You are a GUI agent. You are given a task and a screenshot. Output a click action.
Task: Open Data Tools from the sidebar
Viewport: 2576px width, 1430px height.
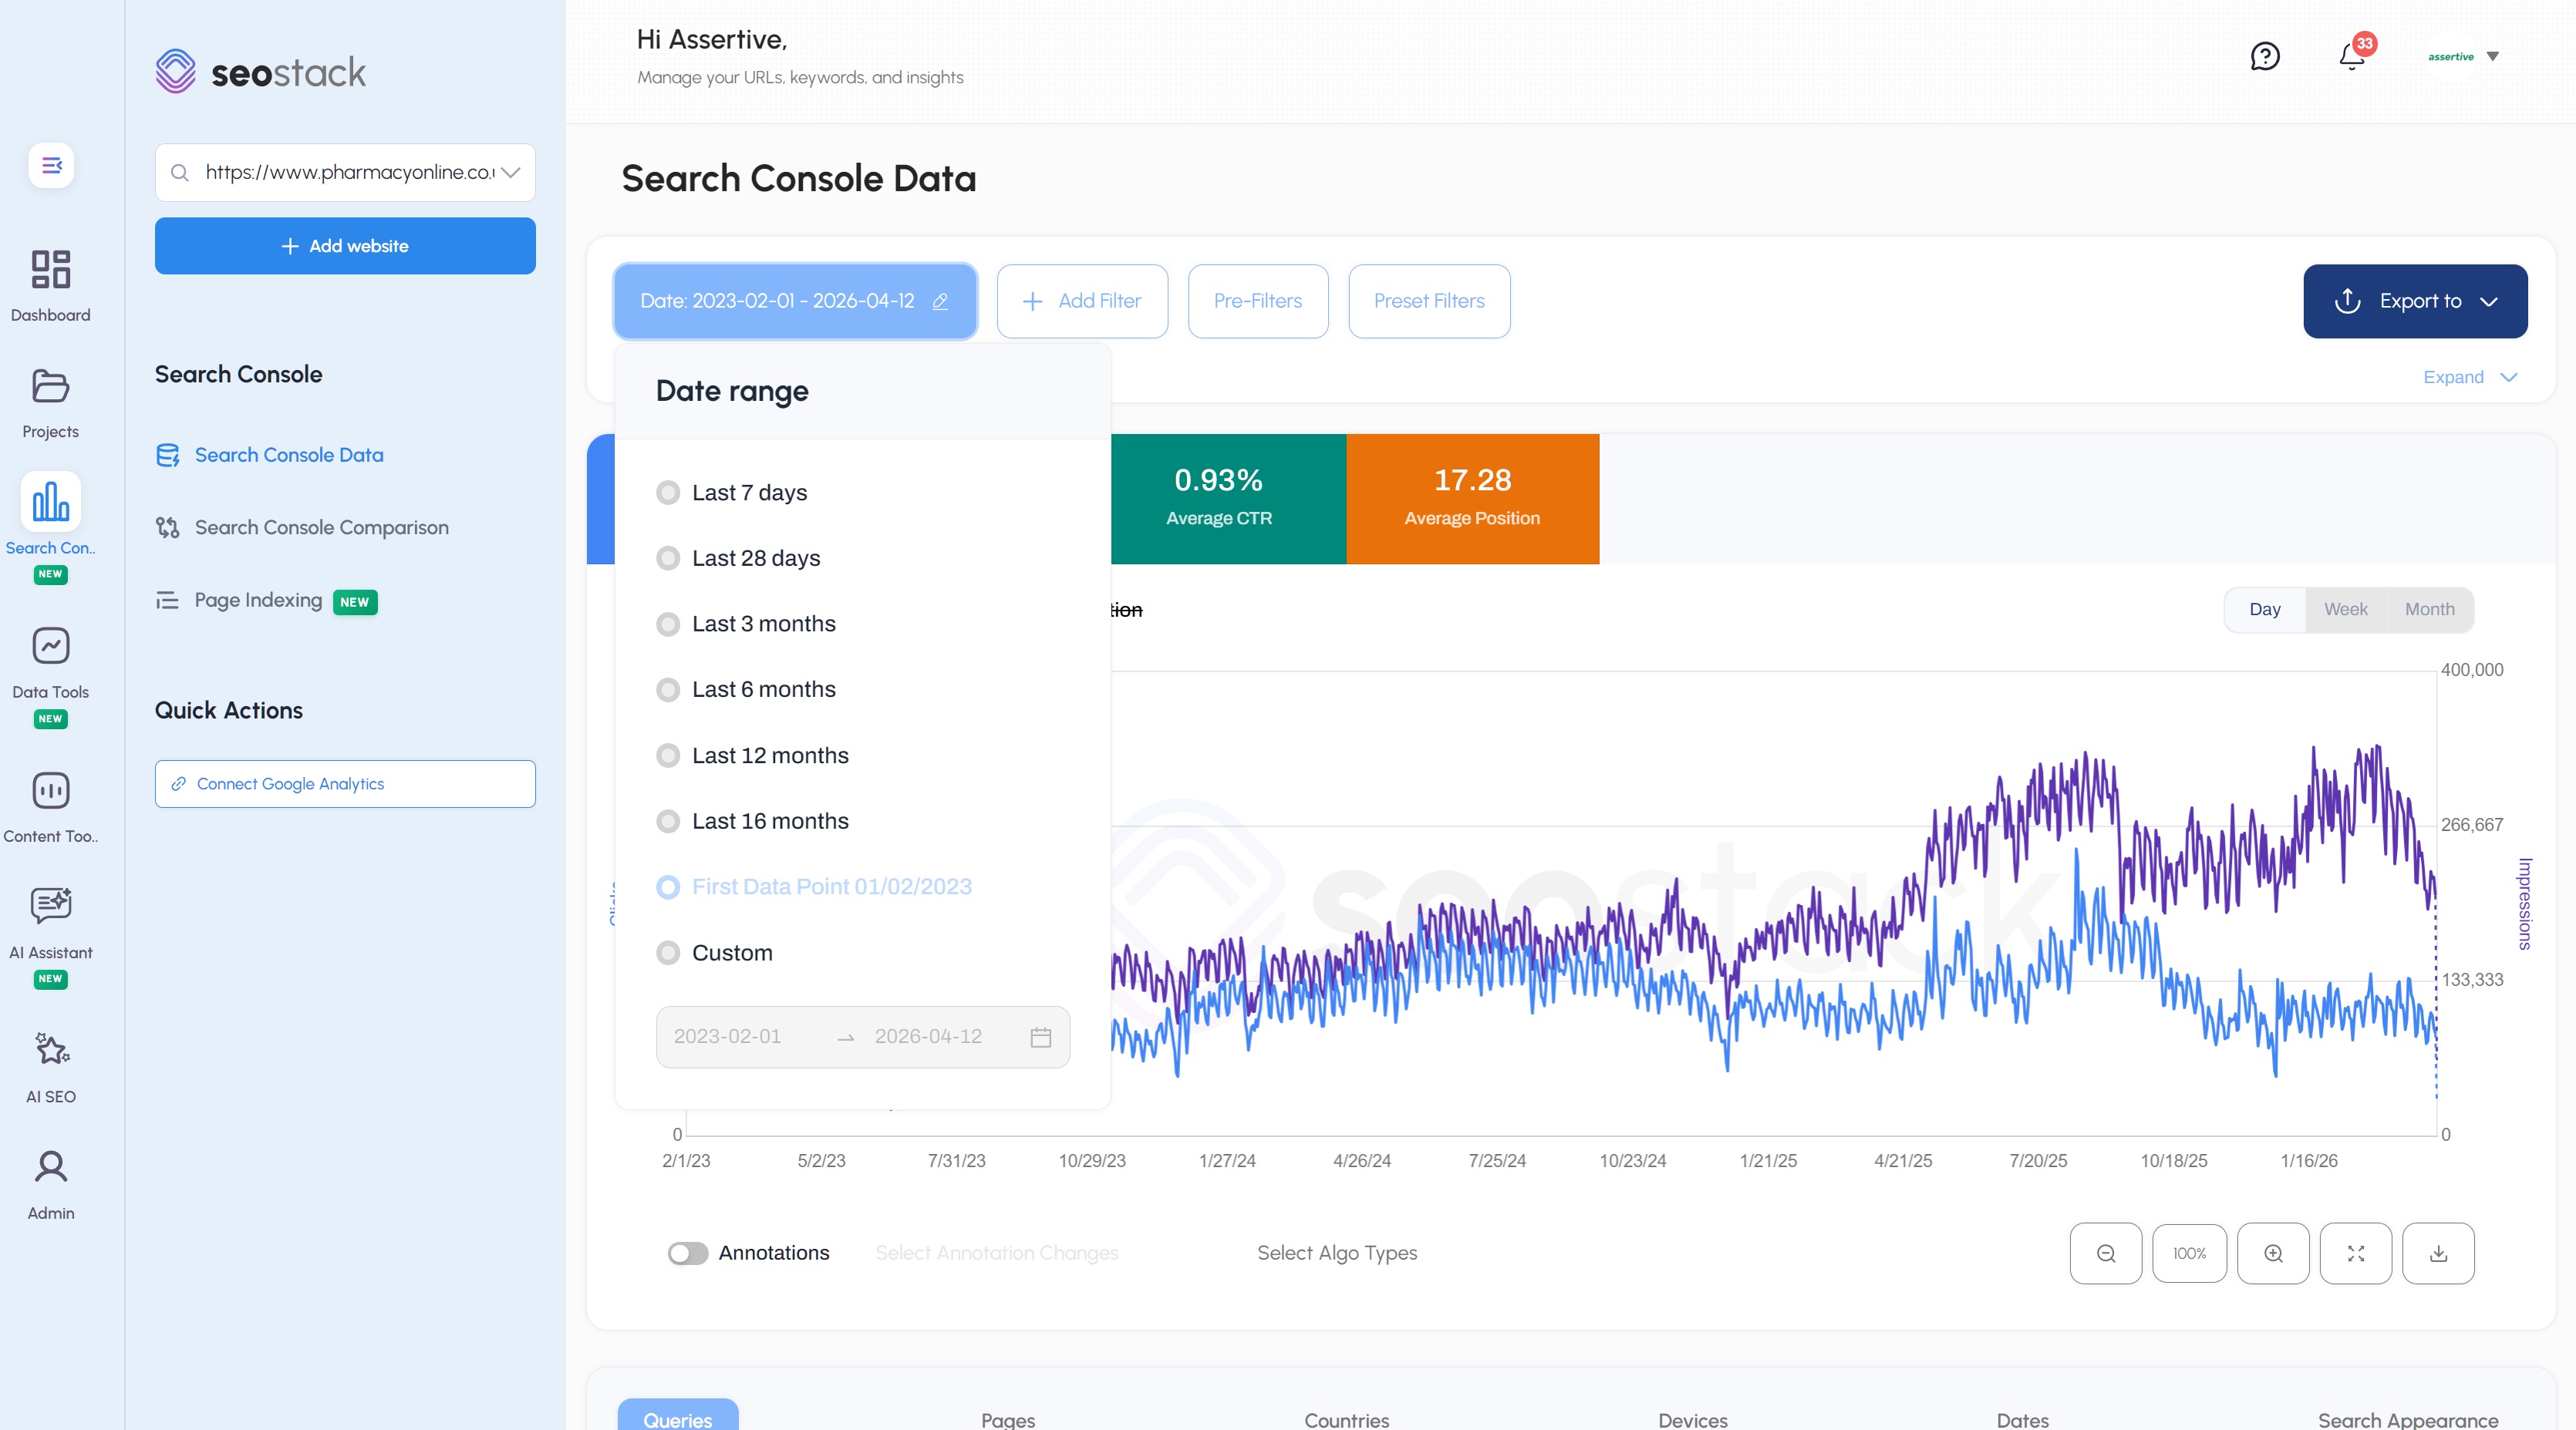(x=50, y=645)
